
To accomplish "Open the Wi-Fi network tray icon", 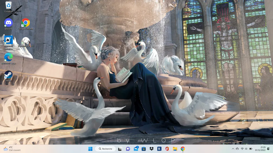I will (242, 149).
